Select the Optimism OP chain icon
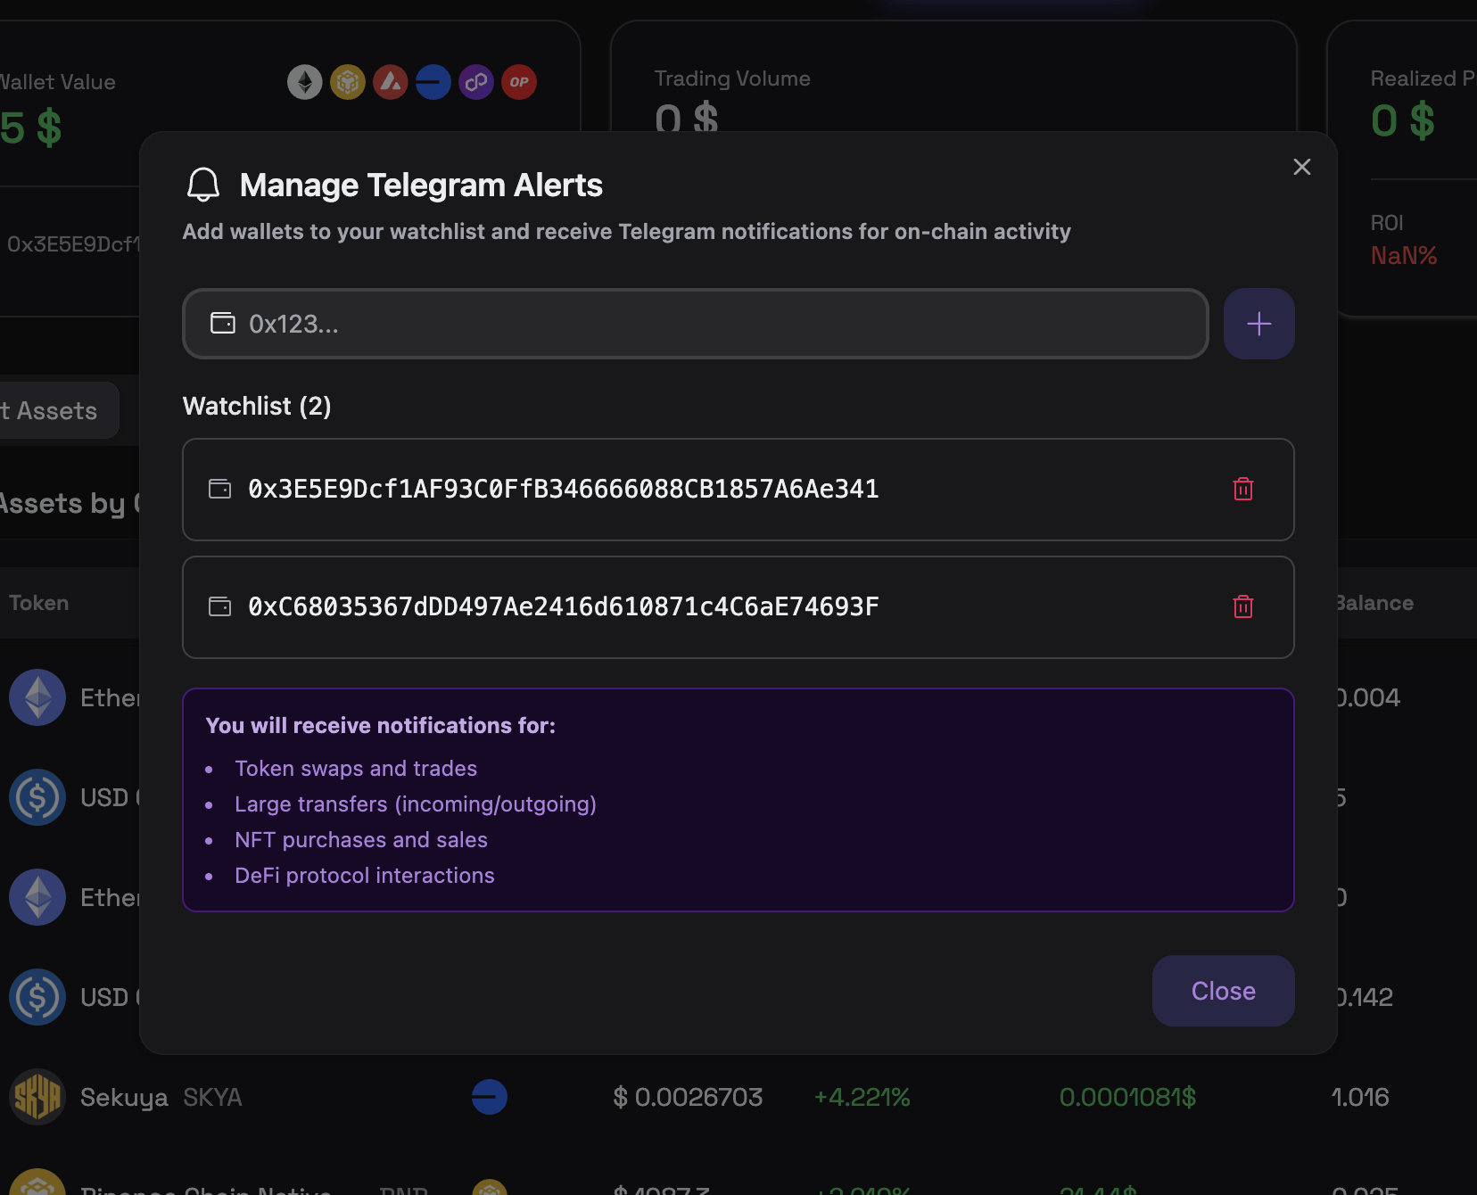The image size is (1477, 1195). tap(519, 82)
